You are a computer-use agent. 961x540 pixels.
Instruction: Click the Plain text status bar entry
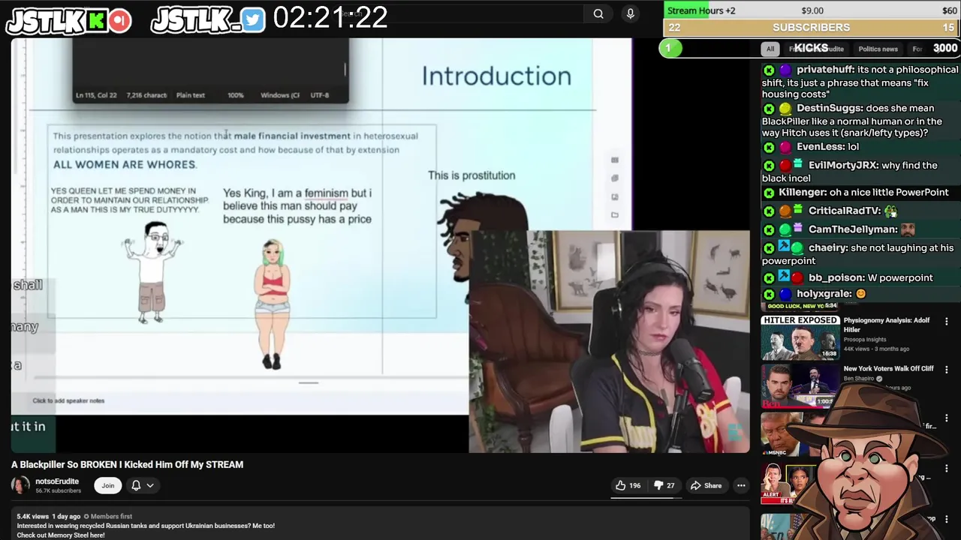click(x=190, y=95)
